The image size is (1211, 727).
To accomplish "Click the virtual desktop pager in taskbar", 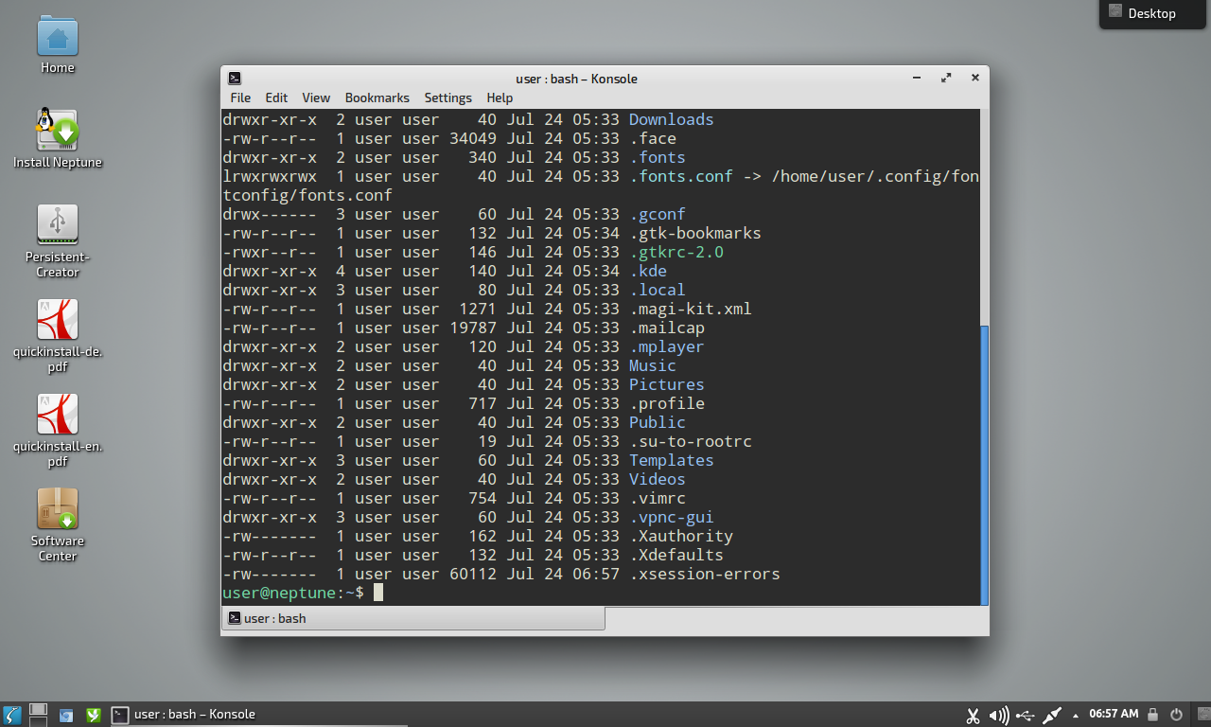I will tap(38, 715).
